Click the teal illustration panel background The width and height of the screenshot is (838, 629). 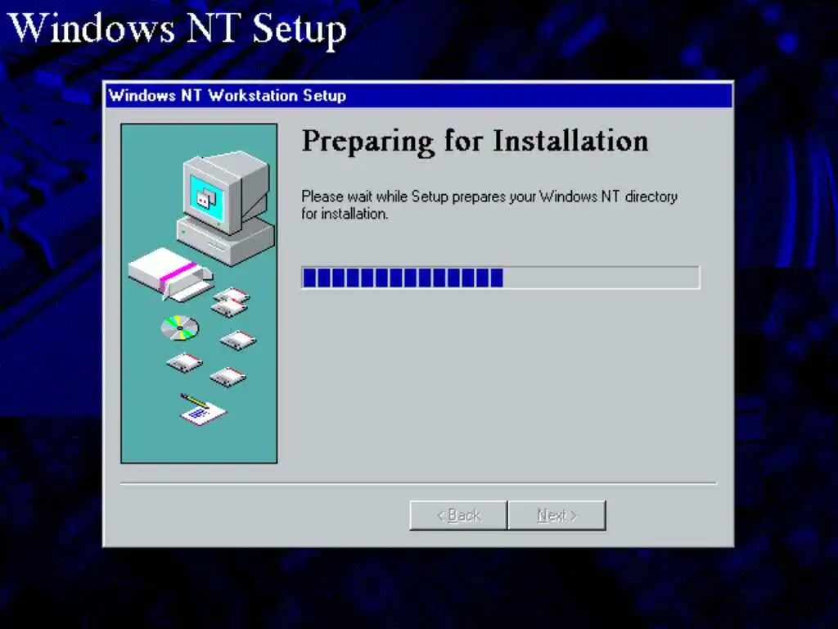click(143, 417)
